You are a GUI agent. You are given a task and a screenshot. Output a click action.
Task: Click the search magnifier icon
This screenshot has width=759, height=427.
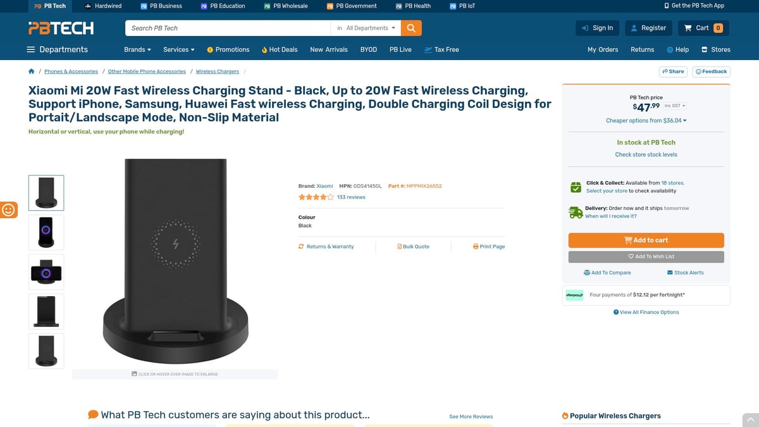[410, 28]
